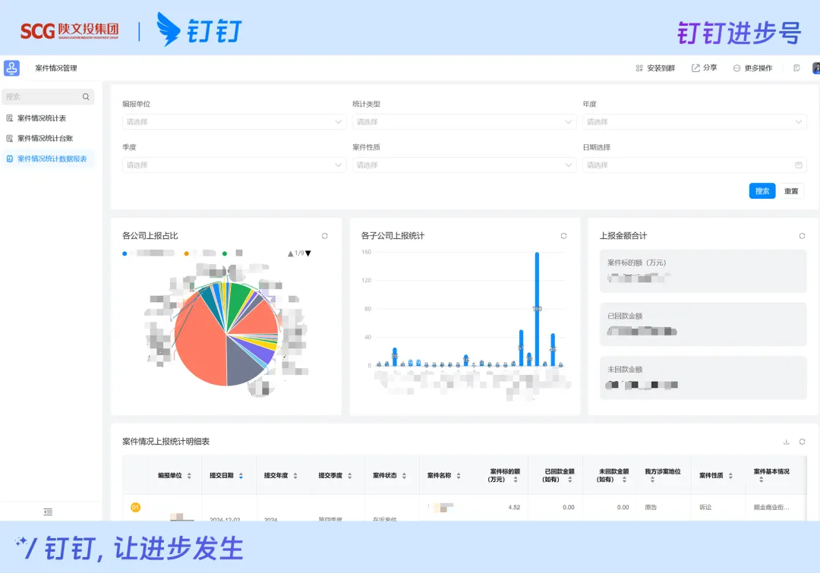This screenshot has height=573, width=820.
Task: Click pie legend previous page arrow
Action: click(290, 253)
